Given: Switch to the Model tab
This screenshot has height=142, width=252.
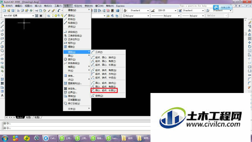Looking at the screenshot, I should point(20,117).
